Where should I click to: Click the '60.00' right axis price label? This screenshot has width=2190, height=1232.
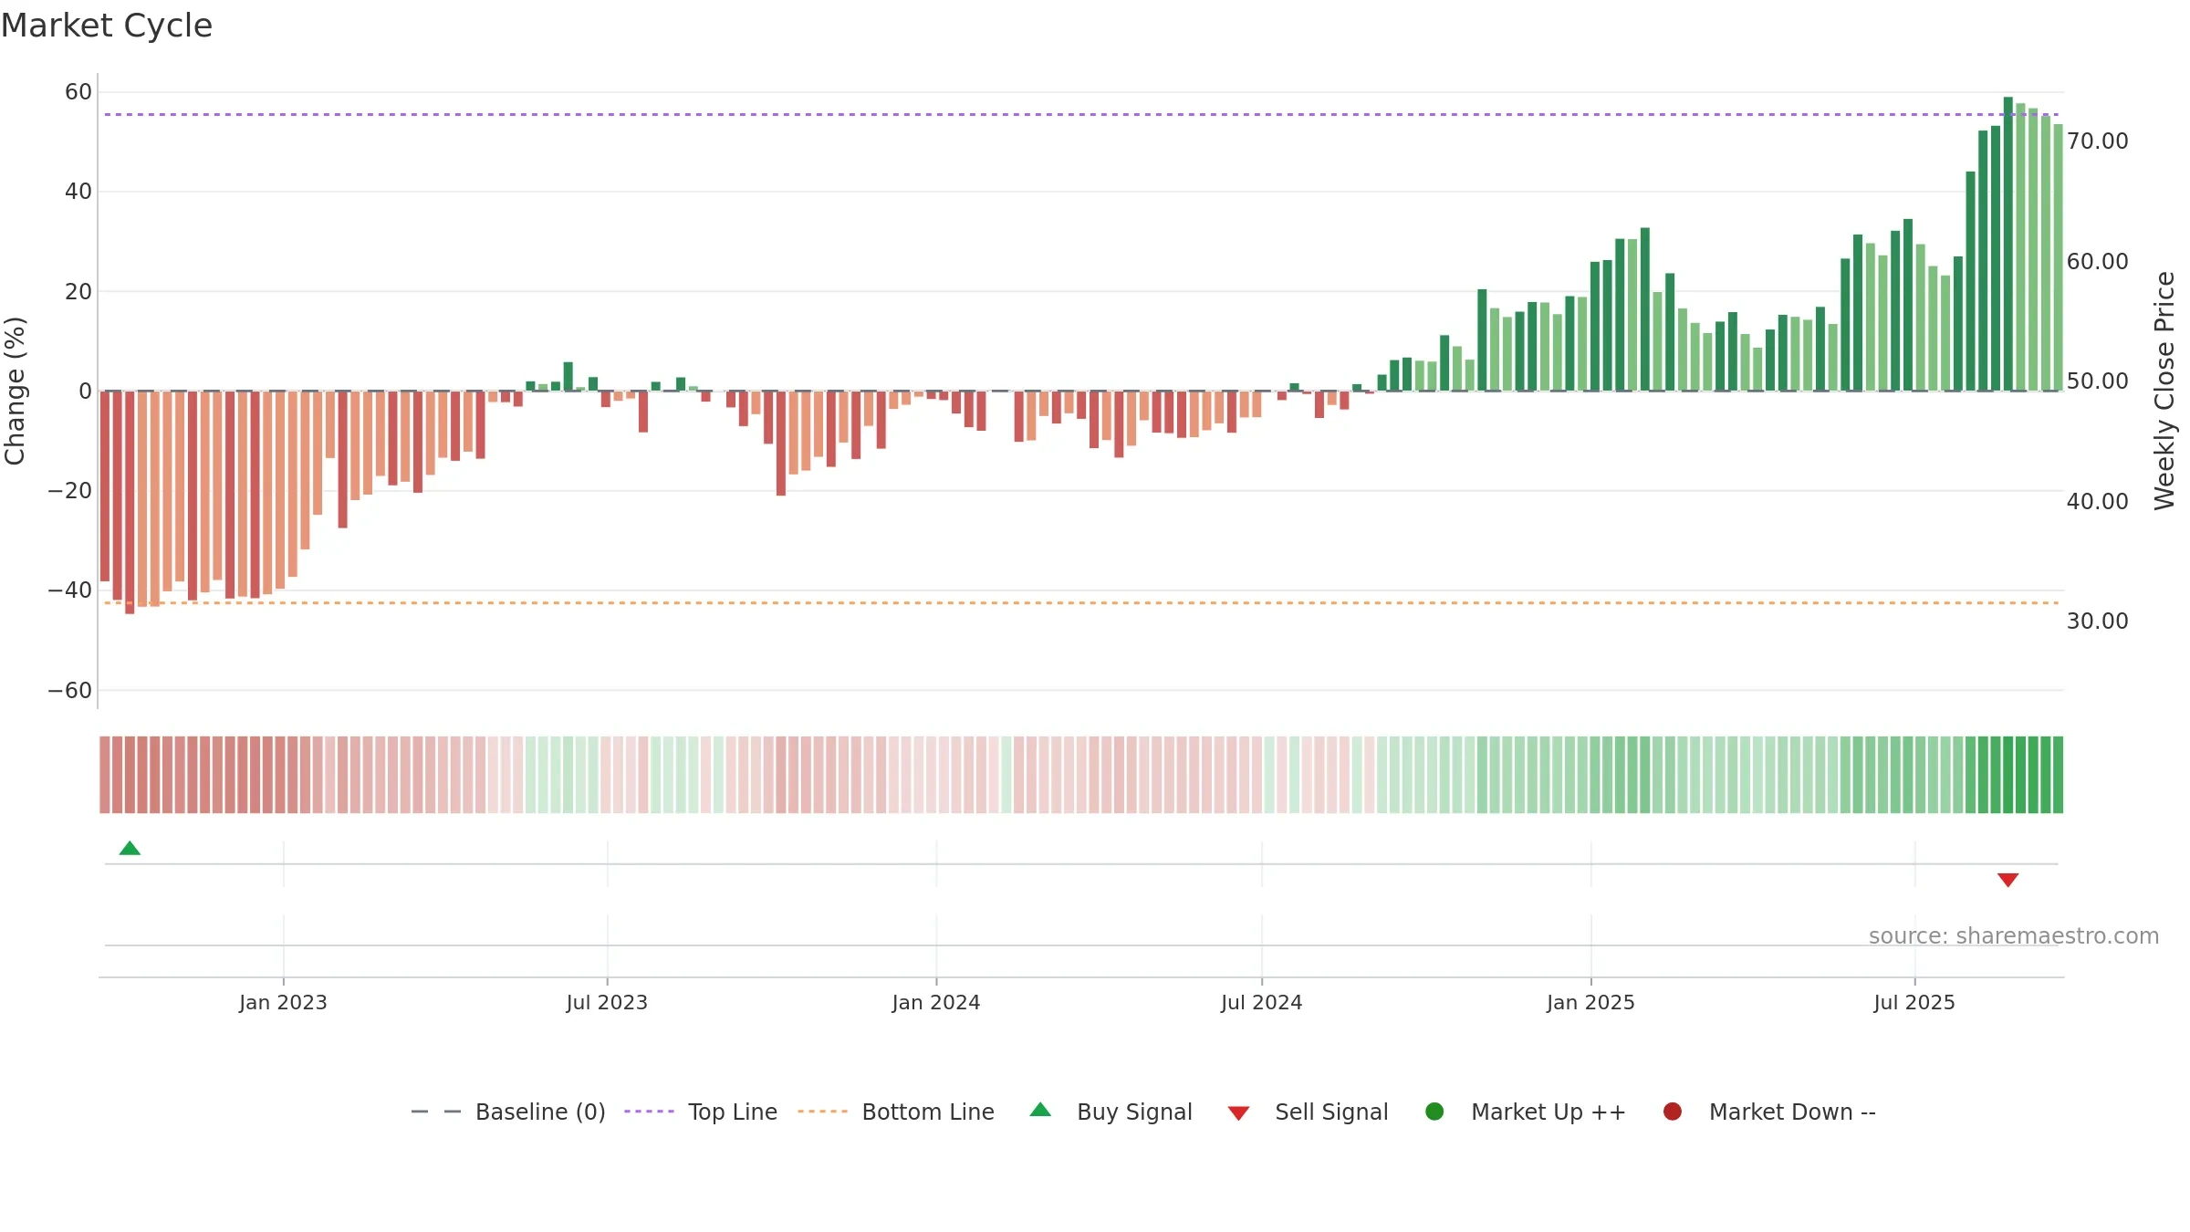[x=2098, y=262]
